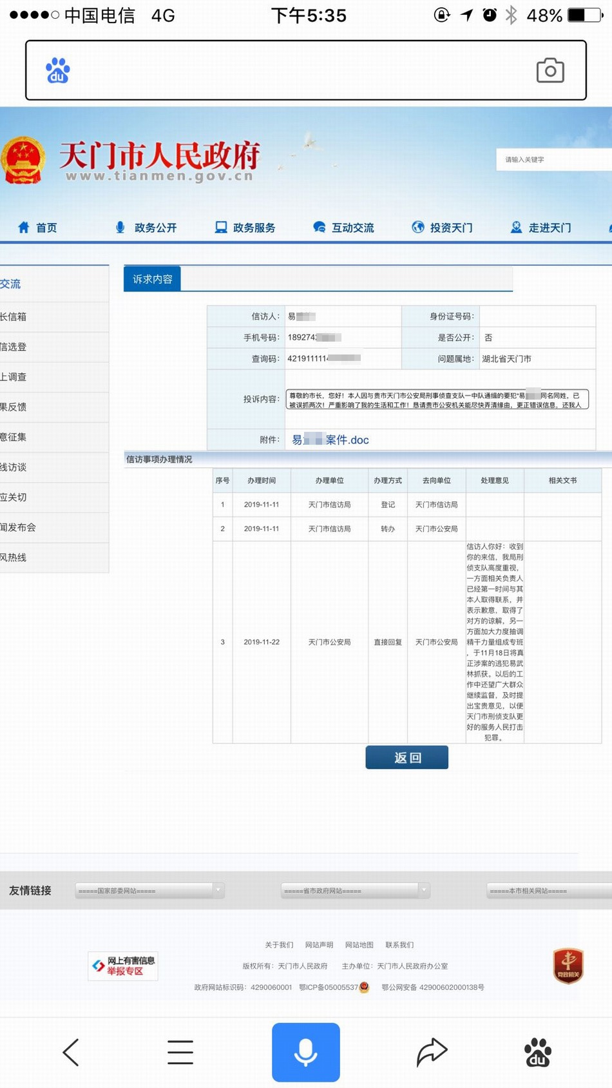Click the 处理意见 column header
612x1088 pixels.
(x=495, y=480)
